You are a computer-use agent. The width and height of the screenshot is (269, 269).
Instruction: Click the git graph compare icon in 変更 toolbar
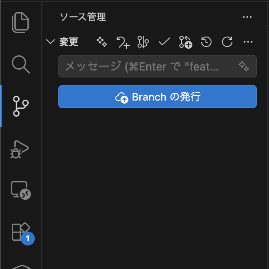143,42
